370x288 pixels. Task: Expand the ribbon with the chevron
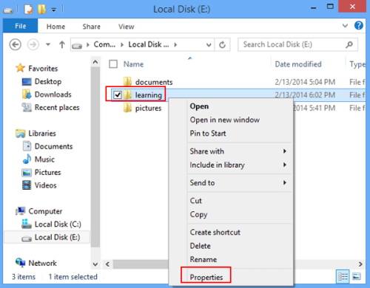(x=345, y=26)
